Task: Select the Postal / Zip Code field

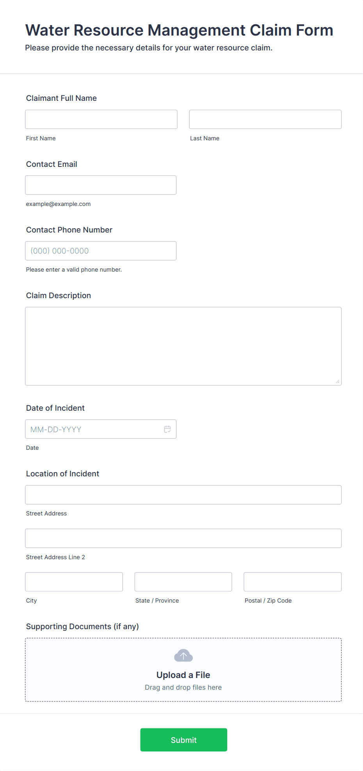Action: 293,582
